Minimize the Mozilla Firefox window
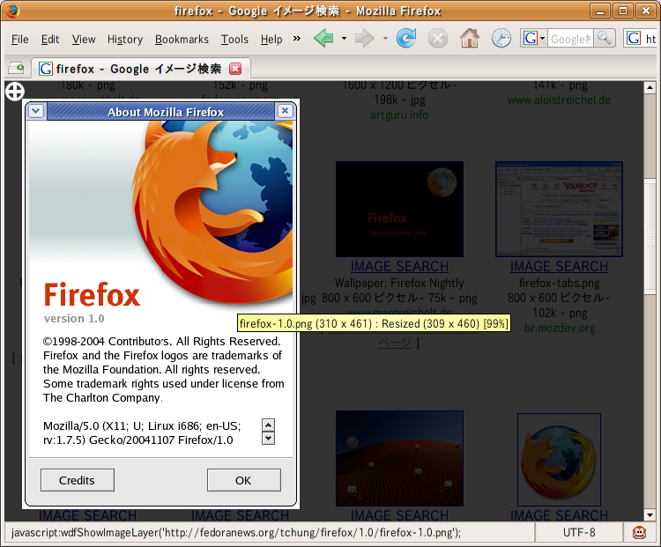This screenshot has height=547, width=661. [600, 11]
